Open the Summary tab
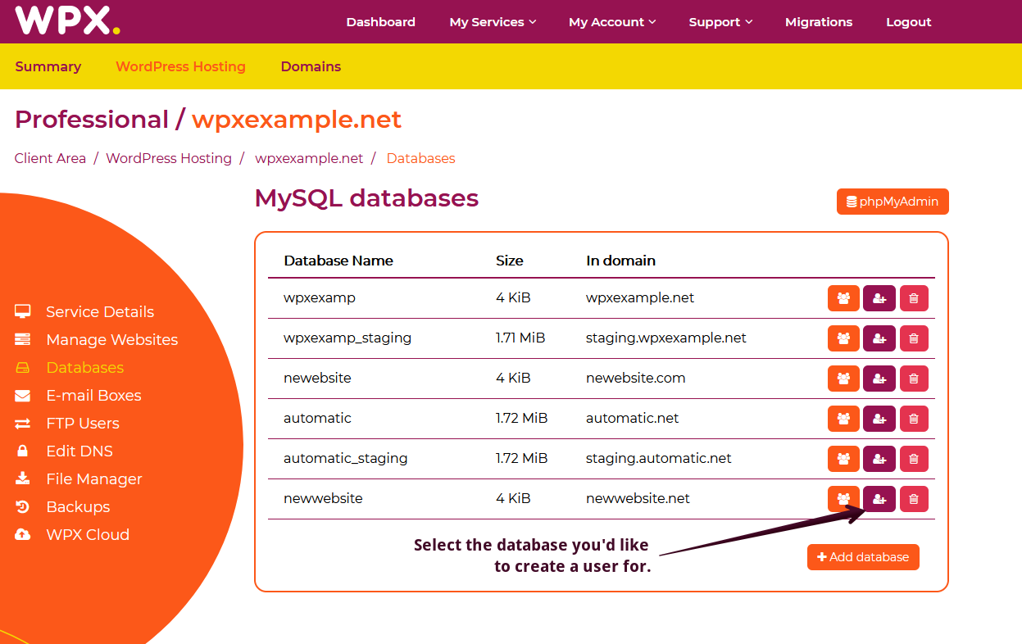Image resolution: width=1022 pixels, height=644 pixels. pos(48,66)
